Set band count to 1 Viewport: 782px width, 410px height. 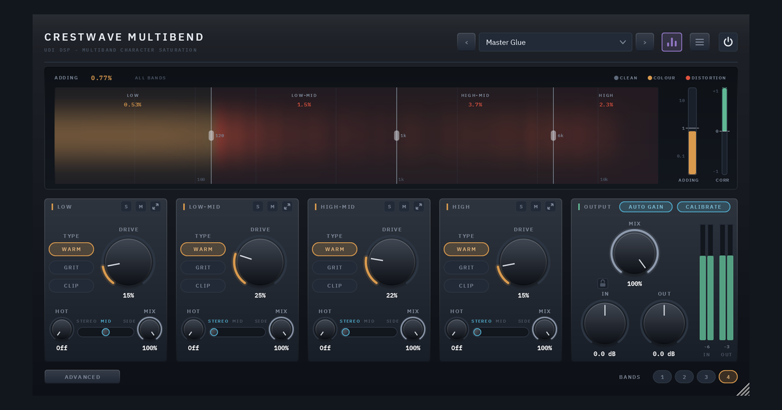point(662,377)
